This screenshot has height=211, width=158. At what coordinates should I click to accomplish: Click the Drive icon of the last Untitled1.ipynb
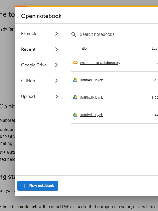click(x=75, y=115)
